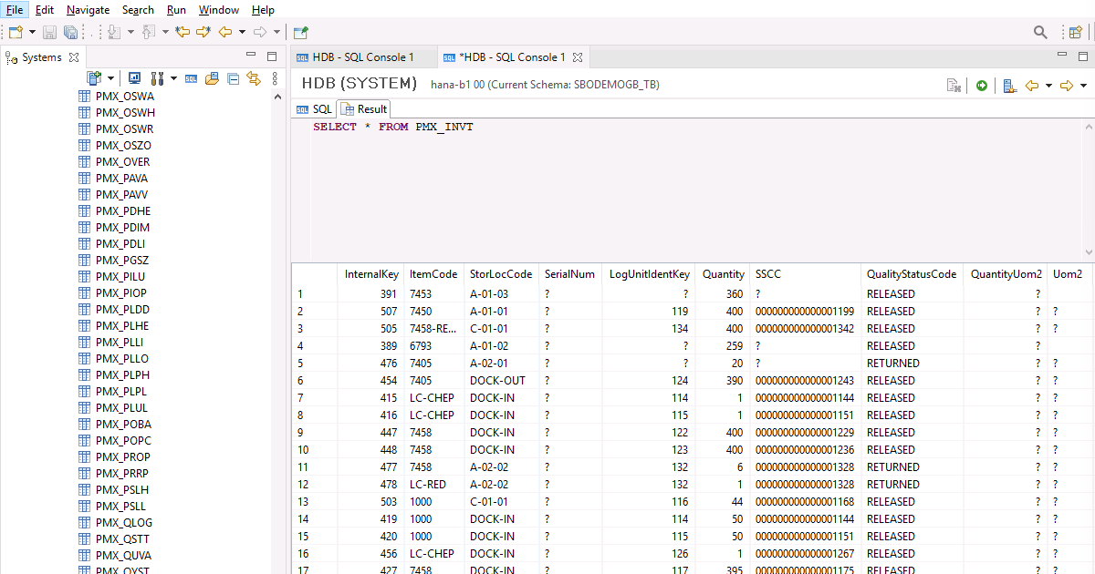This screenshot has height=574, width=1095.
Task: Open the Window menu
Action: pos(219,10)
